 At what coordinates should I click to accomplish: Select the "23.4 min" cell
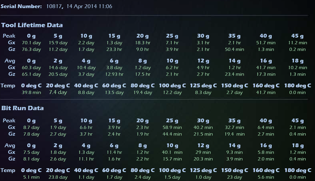tap(234, 74)
